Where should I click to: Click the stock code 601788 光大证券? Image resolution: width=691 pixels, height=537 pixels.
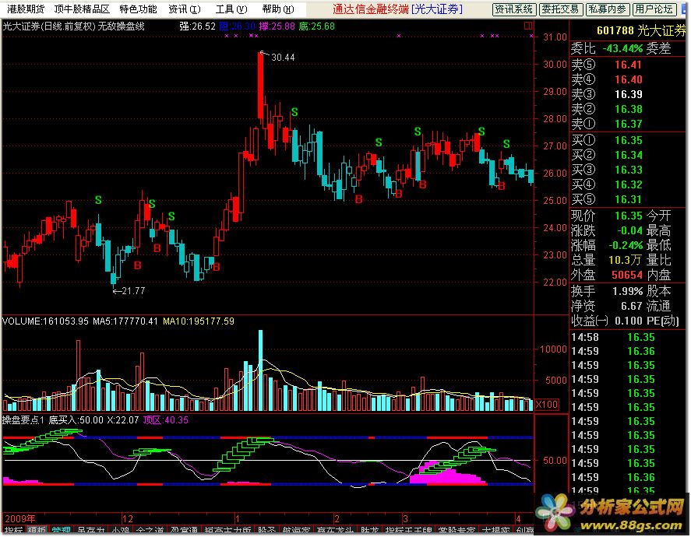point(641,30)
